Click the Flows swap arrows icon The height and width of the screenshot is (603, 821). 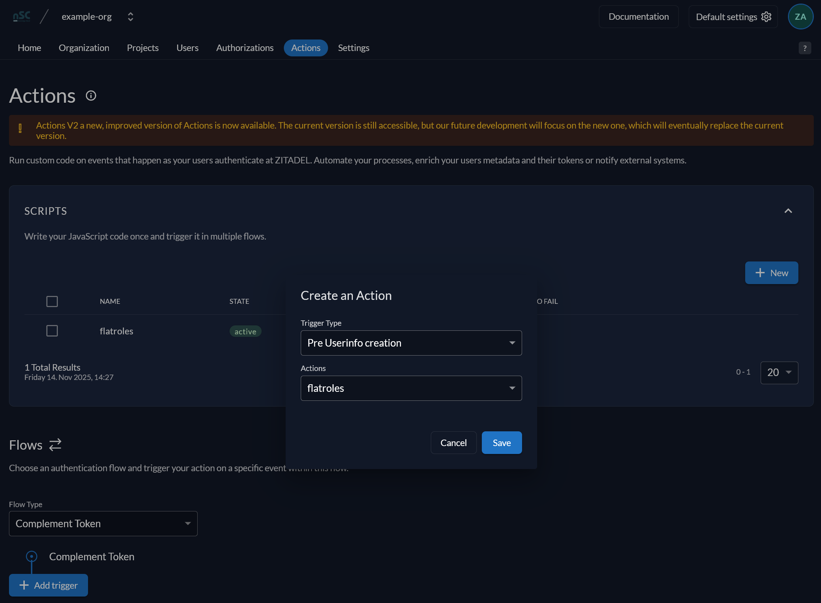coord(56,445)
